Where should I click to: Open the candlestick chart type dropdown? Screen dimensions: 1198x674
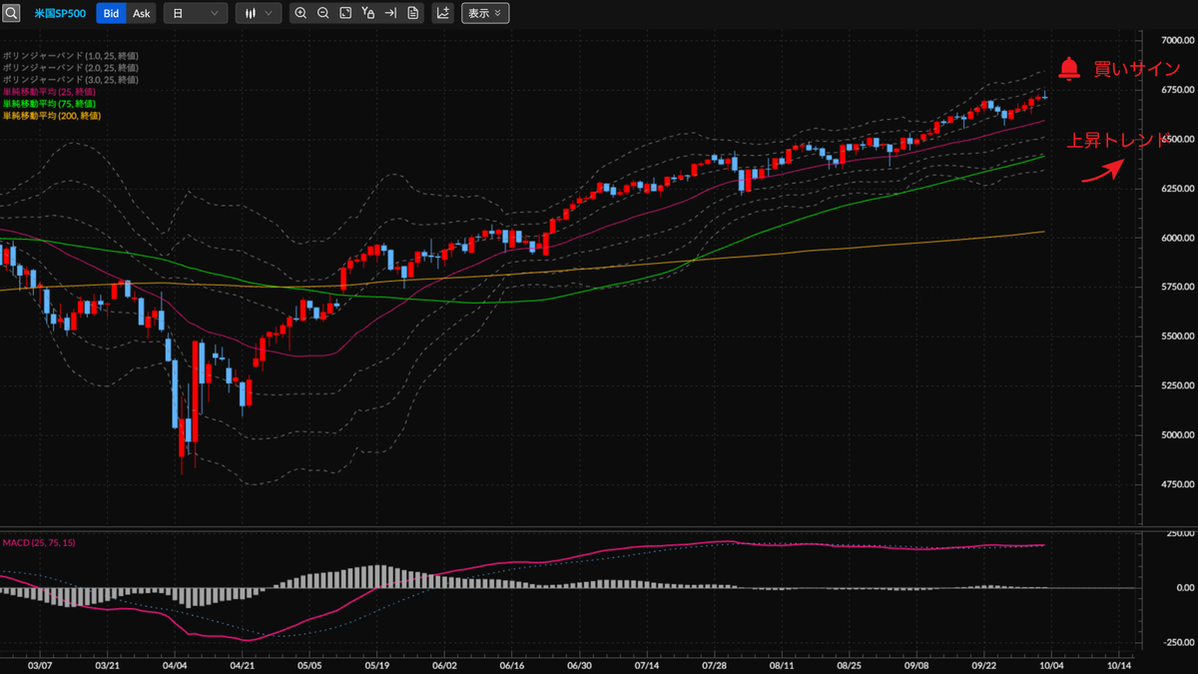pyautogui.click(x=258, y=13)
